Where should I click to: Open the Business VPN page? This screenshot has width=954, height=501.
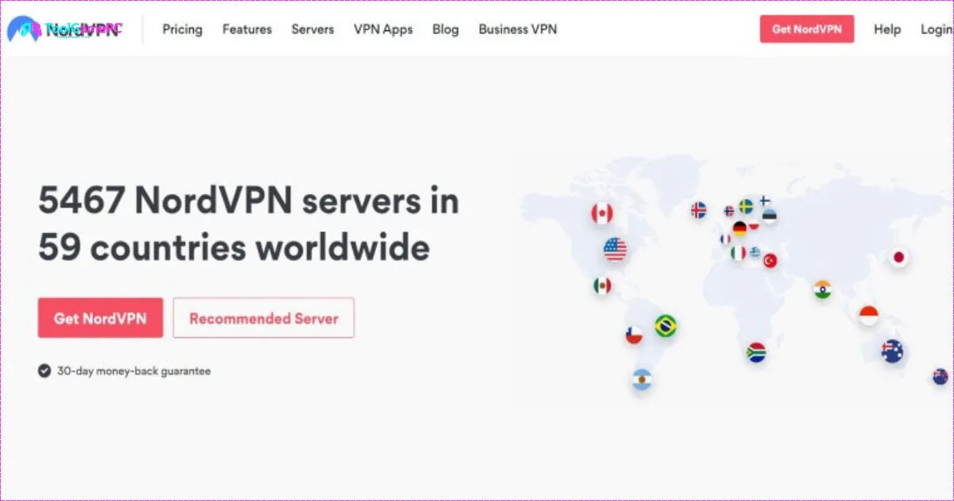[x=518, y=29]
